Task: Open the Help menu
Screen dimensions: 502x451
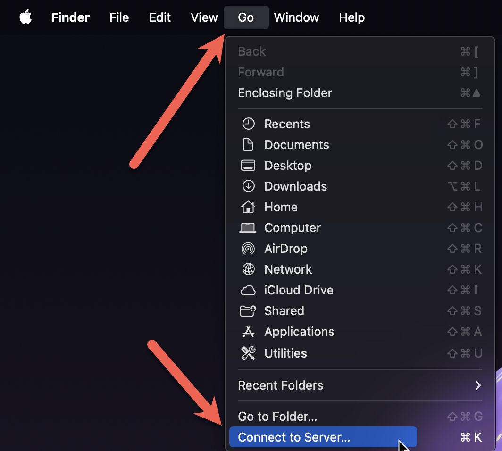Action: [351, 17]
